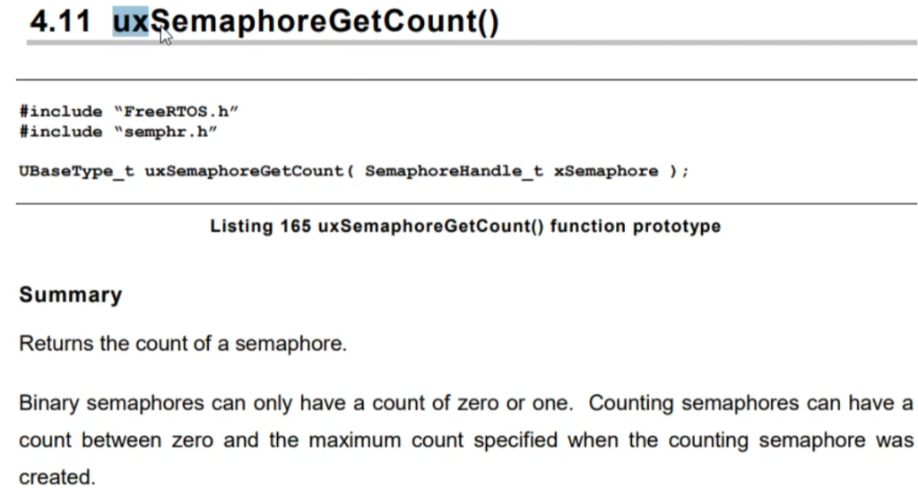Click the "semphr.h" include line

[x=117, y=132]
